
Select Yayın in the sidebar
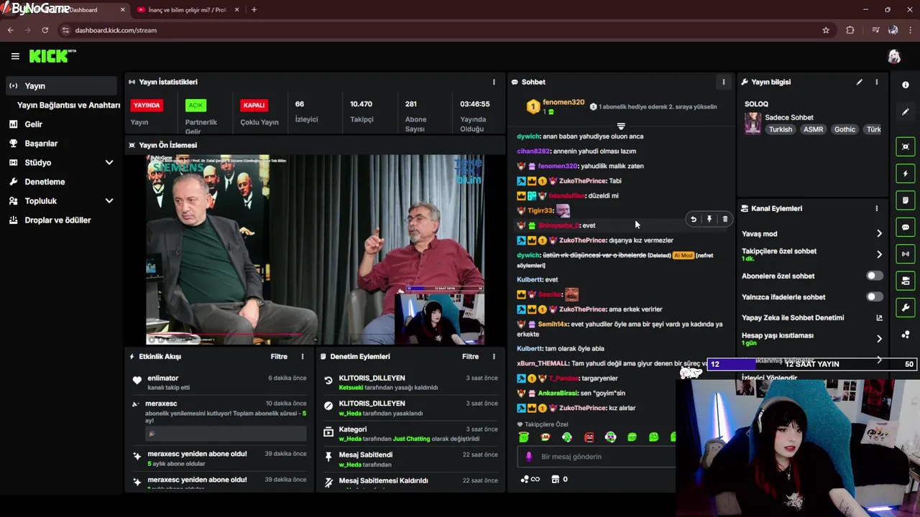click(61, 85)
